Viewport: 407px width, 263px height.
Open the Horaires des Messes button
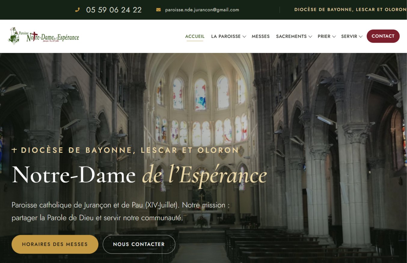[55, 244]
